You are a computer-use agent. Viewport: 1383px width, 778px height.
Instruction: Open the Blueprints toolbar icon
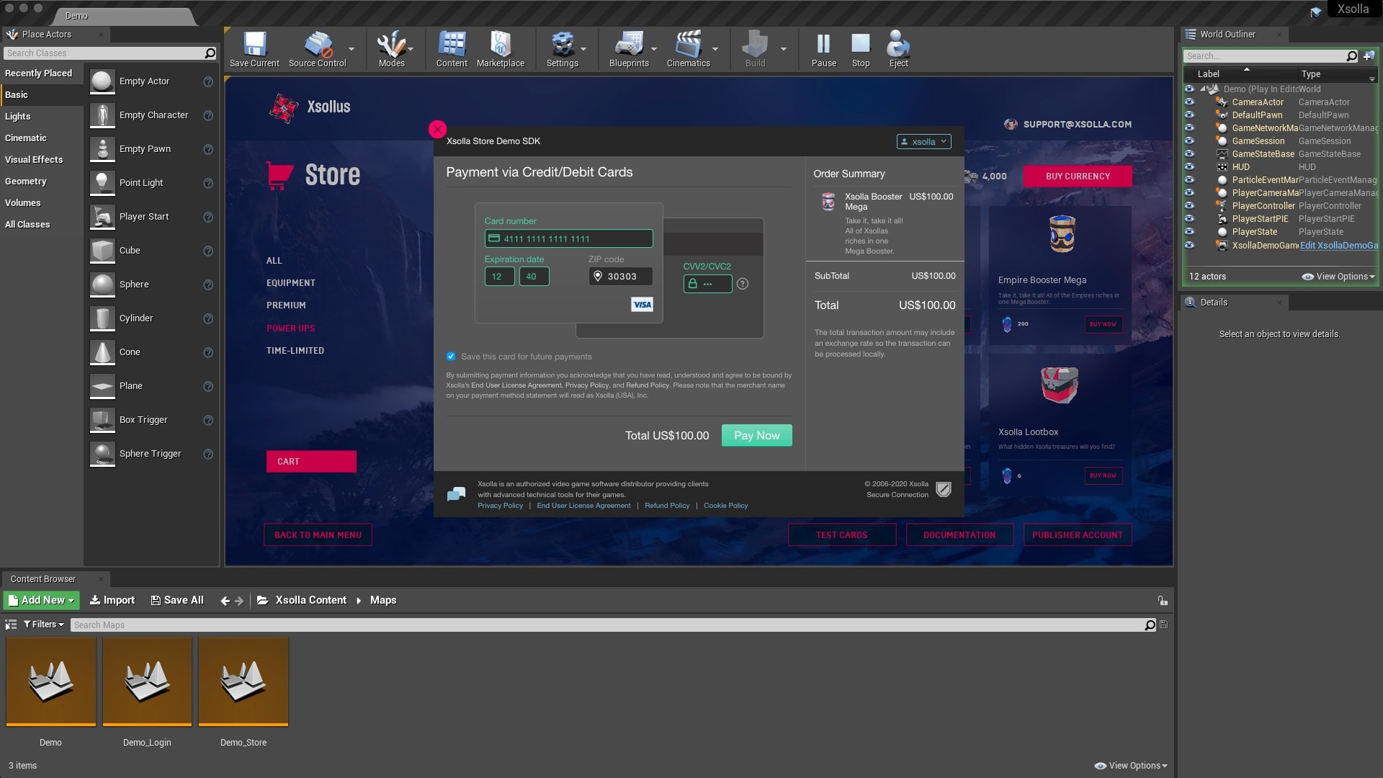click(629, 45)
